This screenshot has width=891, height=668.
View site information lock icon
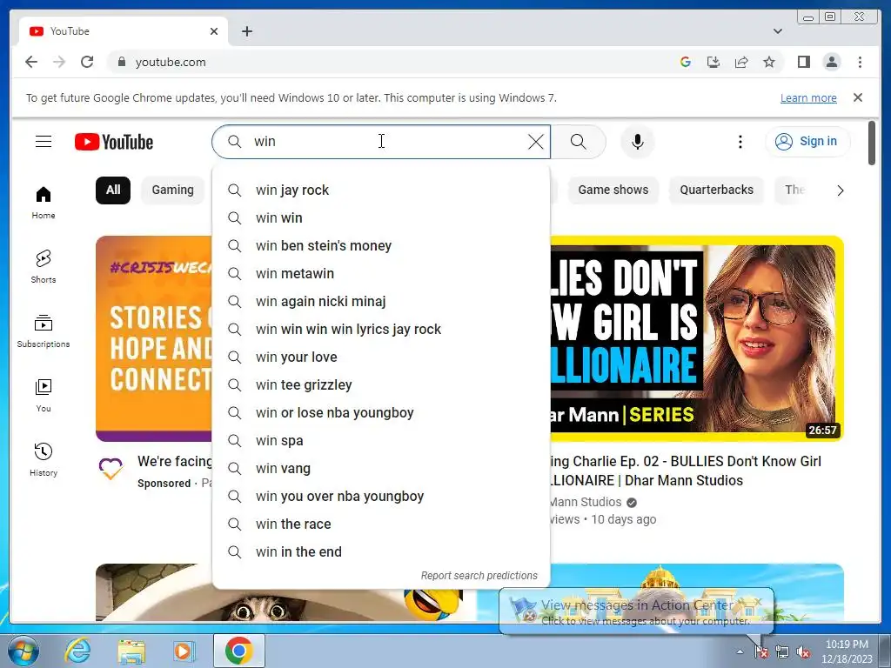coord(121,62)
